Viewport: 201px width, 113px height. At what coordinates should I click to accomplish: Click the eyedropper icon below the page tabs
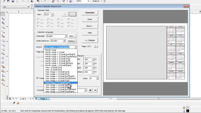[x=14, y=103]
